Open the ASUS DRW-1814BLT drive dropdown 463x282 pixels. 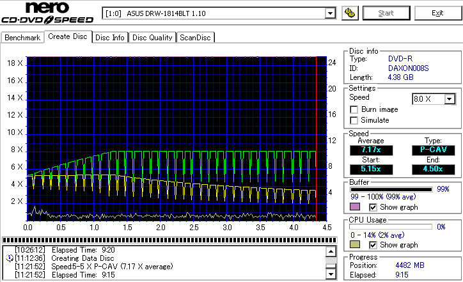pos(330,13)
